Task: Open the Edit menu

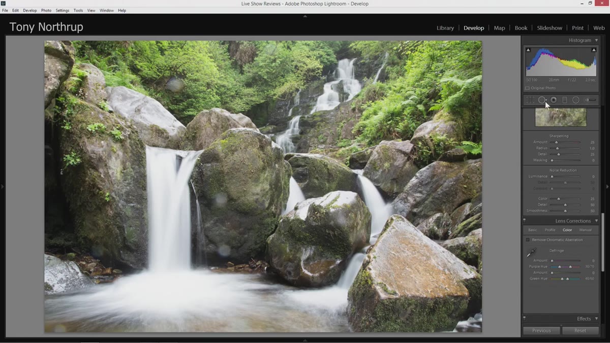Action: (x=16, y=10)
